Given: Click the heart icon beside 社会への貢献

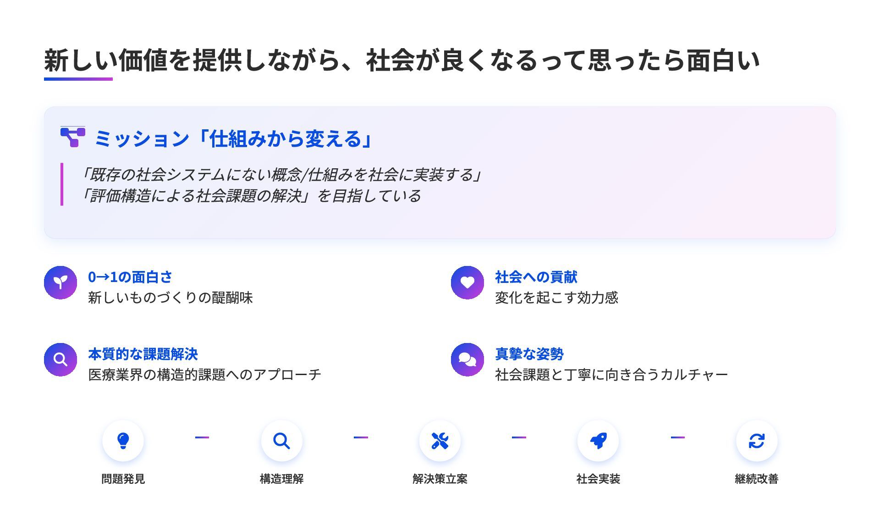Looking at the screenshot, I should click(x=467, y=282).
